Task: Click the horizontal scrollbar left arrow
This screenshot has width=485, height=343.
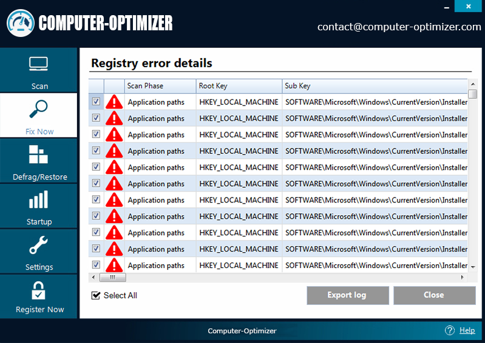Action: [x=93, y=277]
